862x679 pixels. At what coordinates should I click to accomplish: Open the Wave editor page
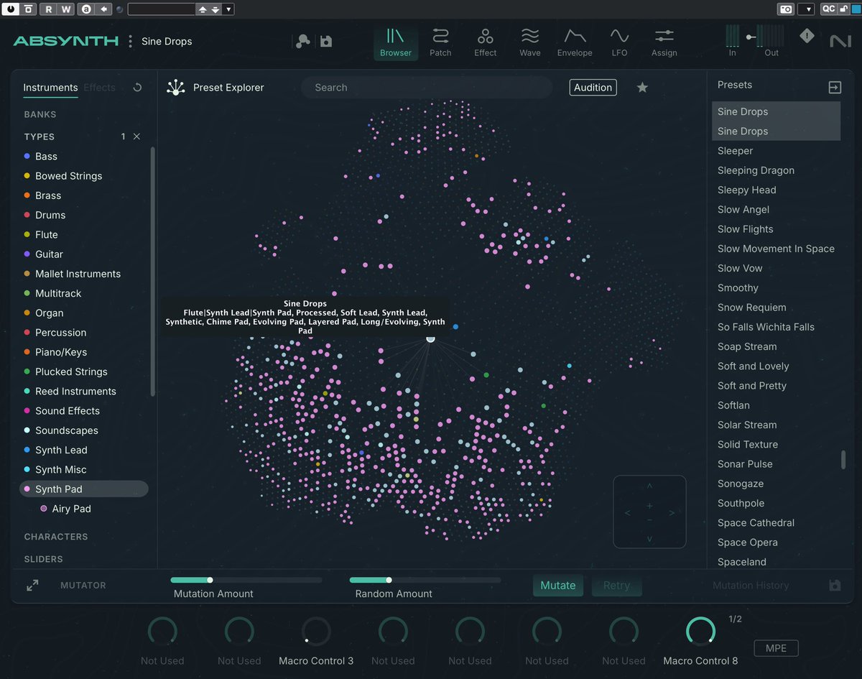530,42
